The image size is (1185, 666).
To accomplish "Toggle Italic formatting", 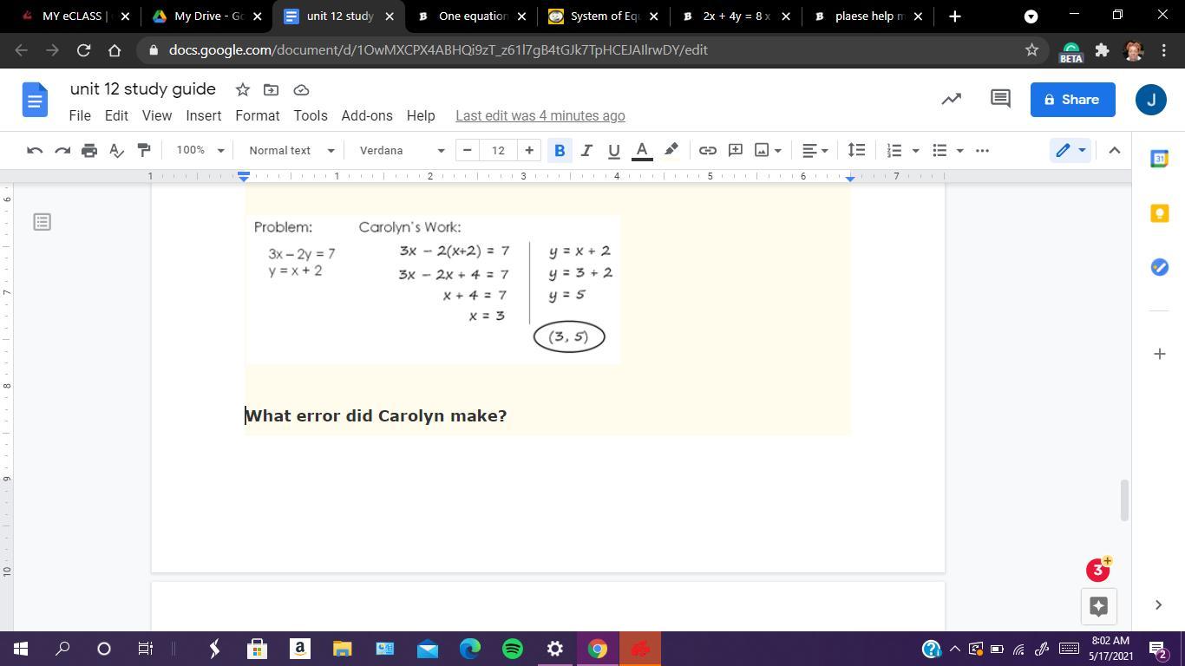I will [586, 150].
